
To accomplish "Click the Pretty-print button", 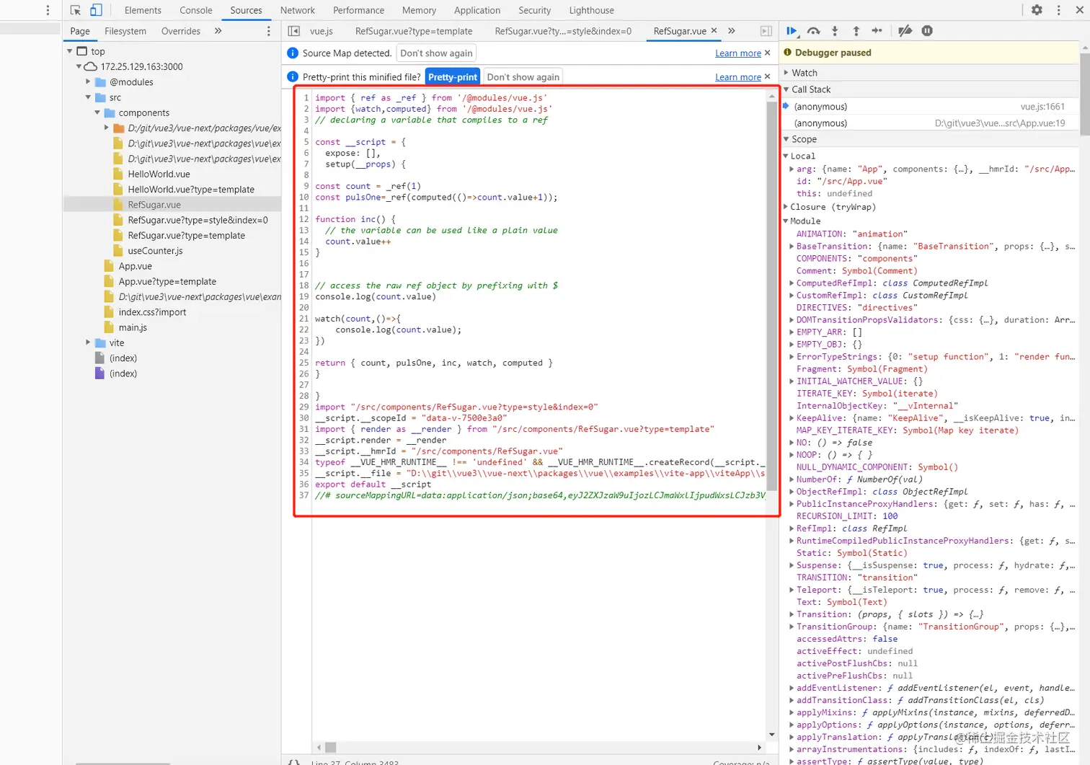I will coord(453,77).
